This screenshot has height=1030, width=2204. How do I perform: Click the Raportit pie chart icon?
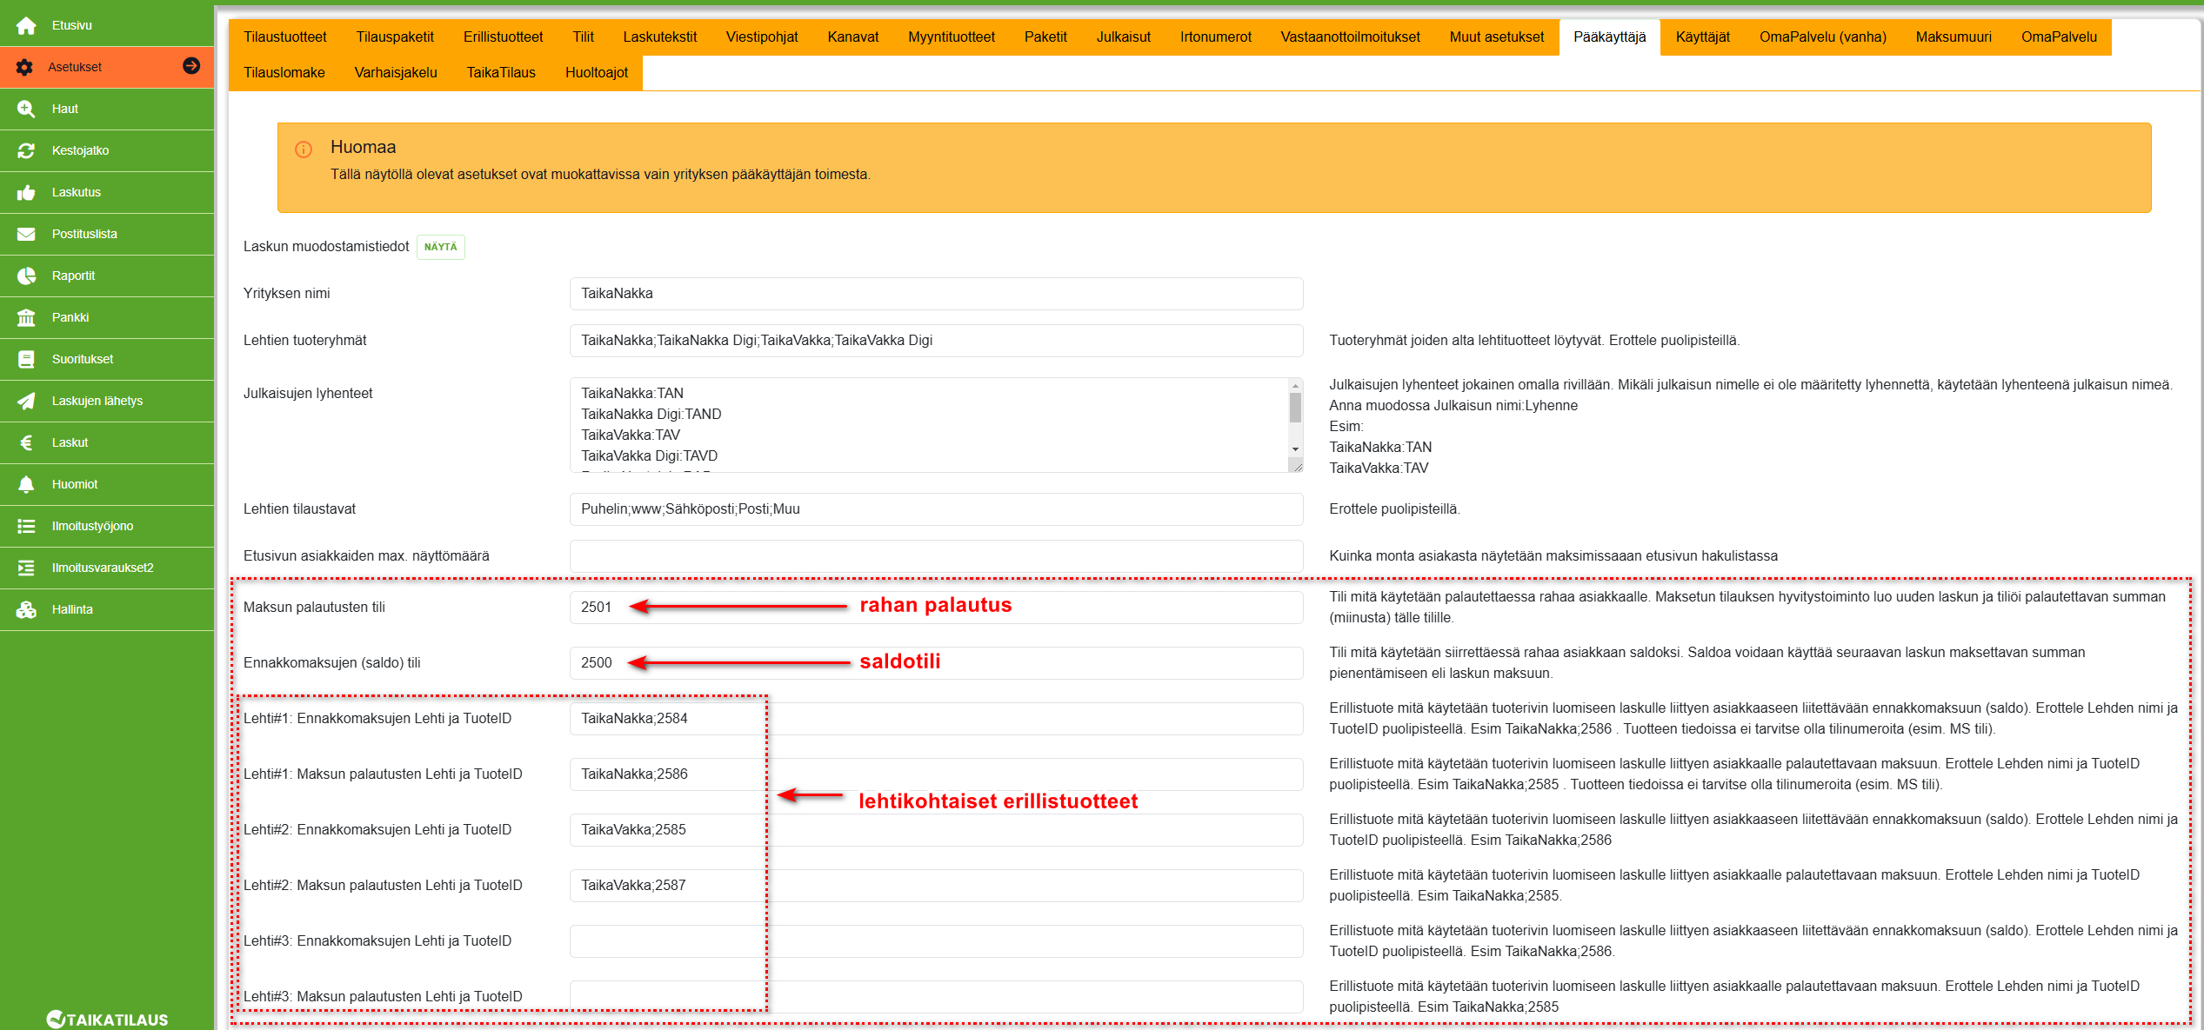point(26,276)
